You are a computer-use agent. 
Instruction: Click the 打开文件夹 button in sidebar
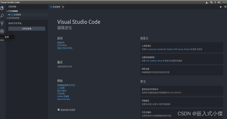27,29
